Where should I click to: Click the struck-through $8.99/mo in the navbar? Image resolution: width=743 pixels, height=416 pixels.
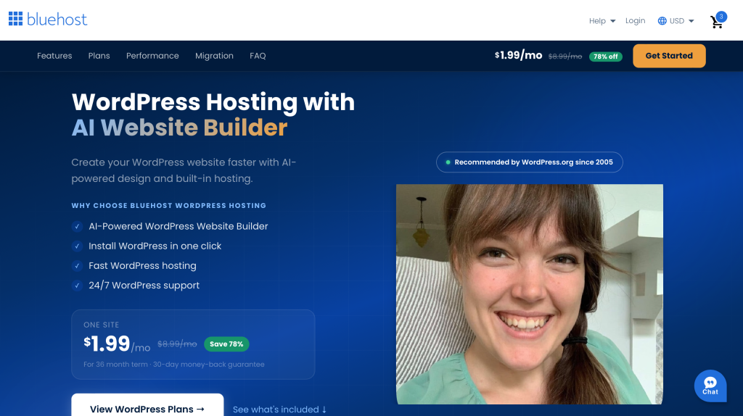[565, 57]
